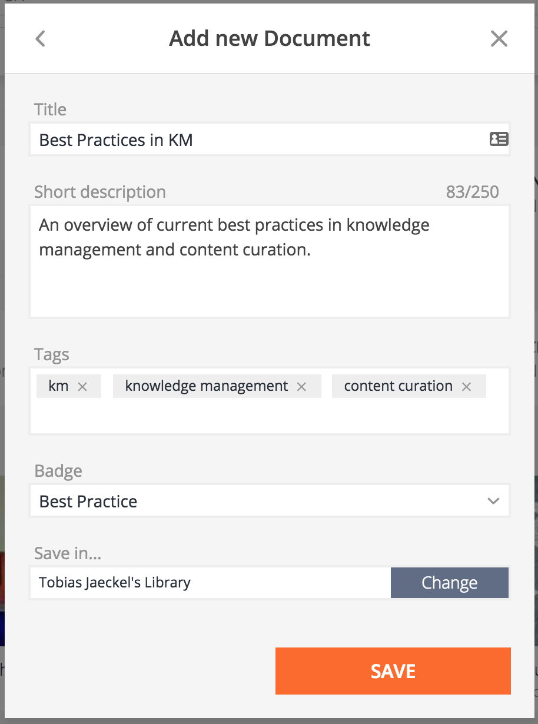Select the 'km' tag chip label

[58, 386]
